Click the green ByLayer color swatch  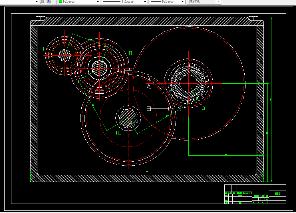click(61, 1)
